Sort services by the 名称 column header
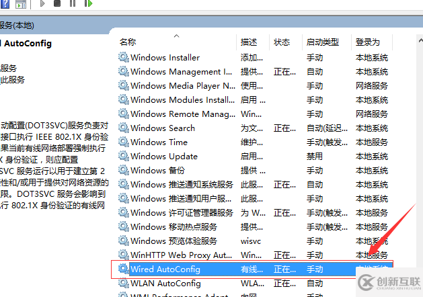Screen dimensions: 423x297 (128, 42)
